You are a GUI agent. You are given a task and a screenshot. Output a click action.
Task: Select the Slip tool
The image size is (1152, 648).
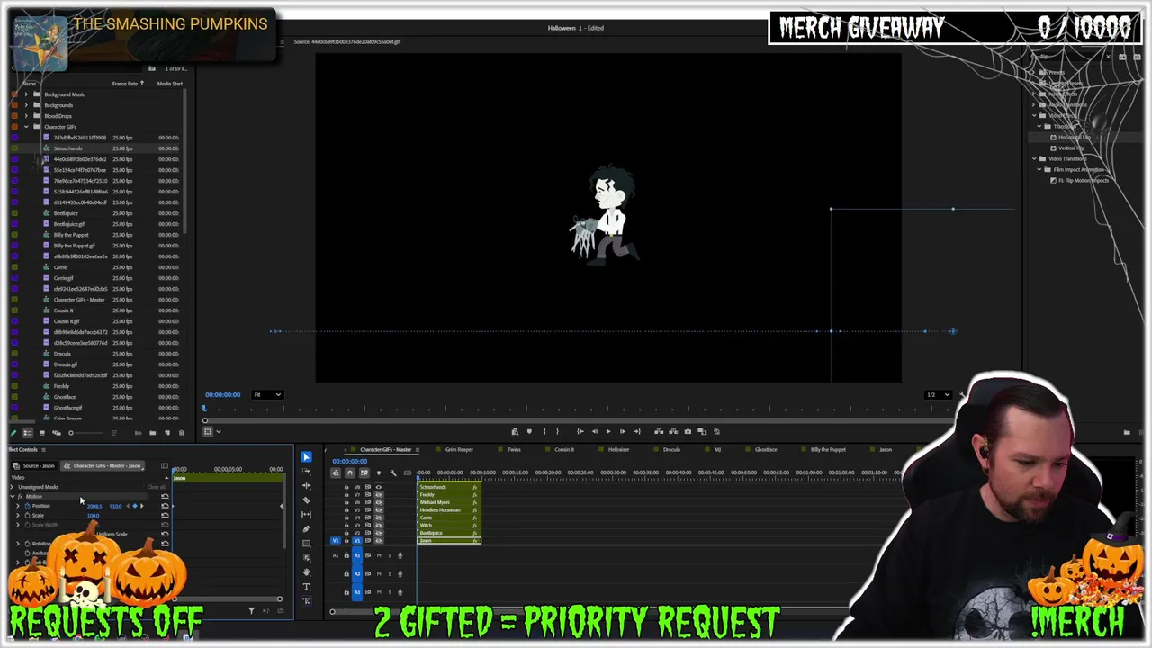(x=306, y=515)
